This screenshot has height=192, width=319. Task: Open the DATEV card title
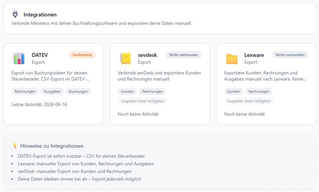[x=40, y=55]
